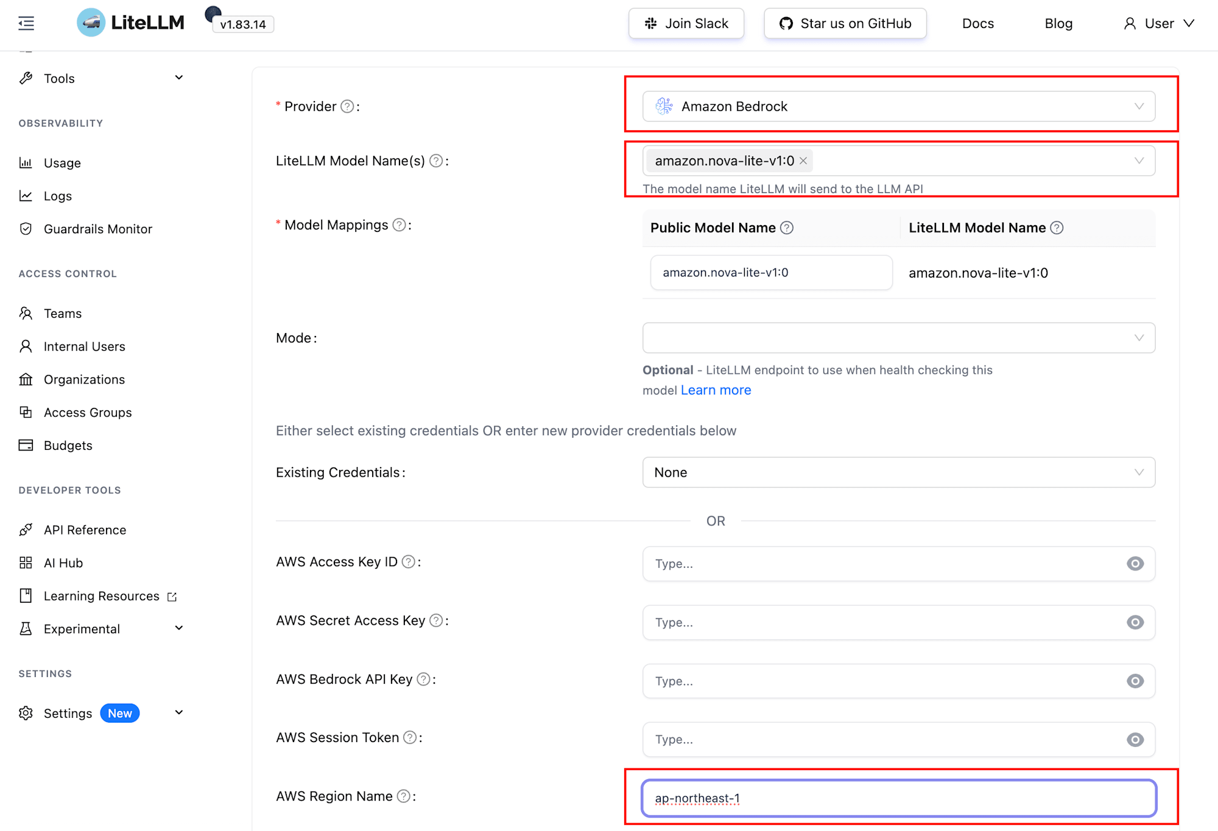The width and height of the screenshot is (1218, 831).
Task: Click the v1.83.14 version badge
Action: coord(243,24)
